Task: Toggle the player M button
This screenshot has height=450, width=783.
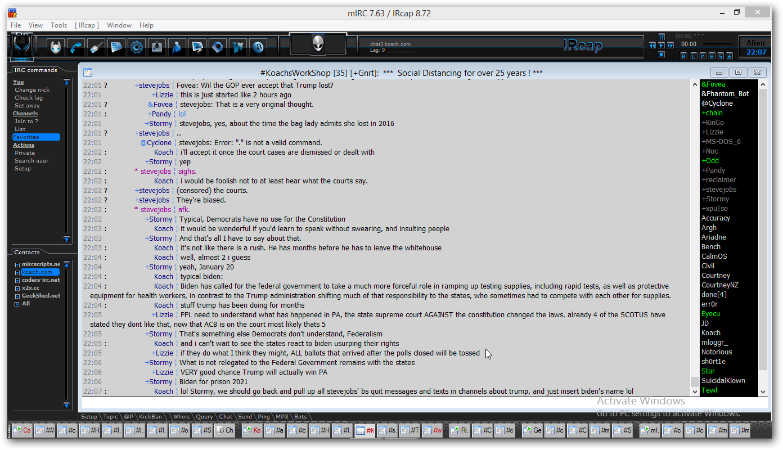Action: point(703,56)
